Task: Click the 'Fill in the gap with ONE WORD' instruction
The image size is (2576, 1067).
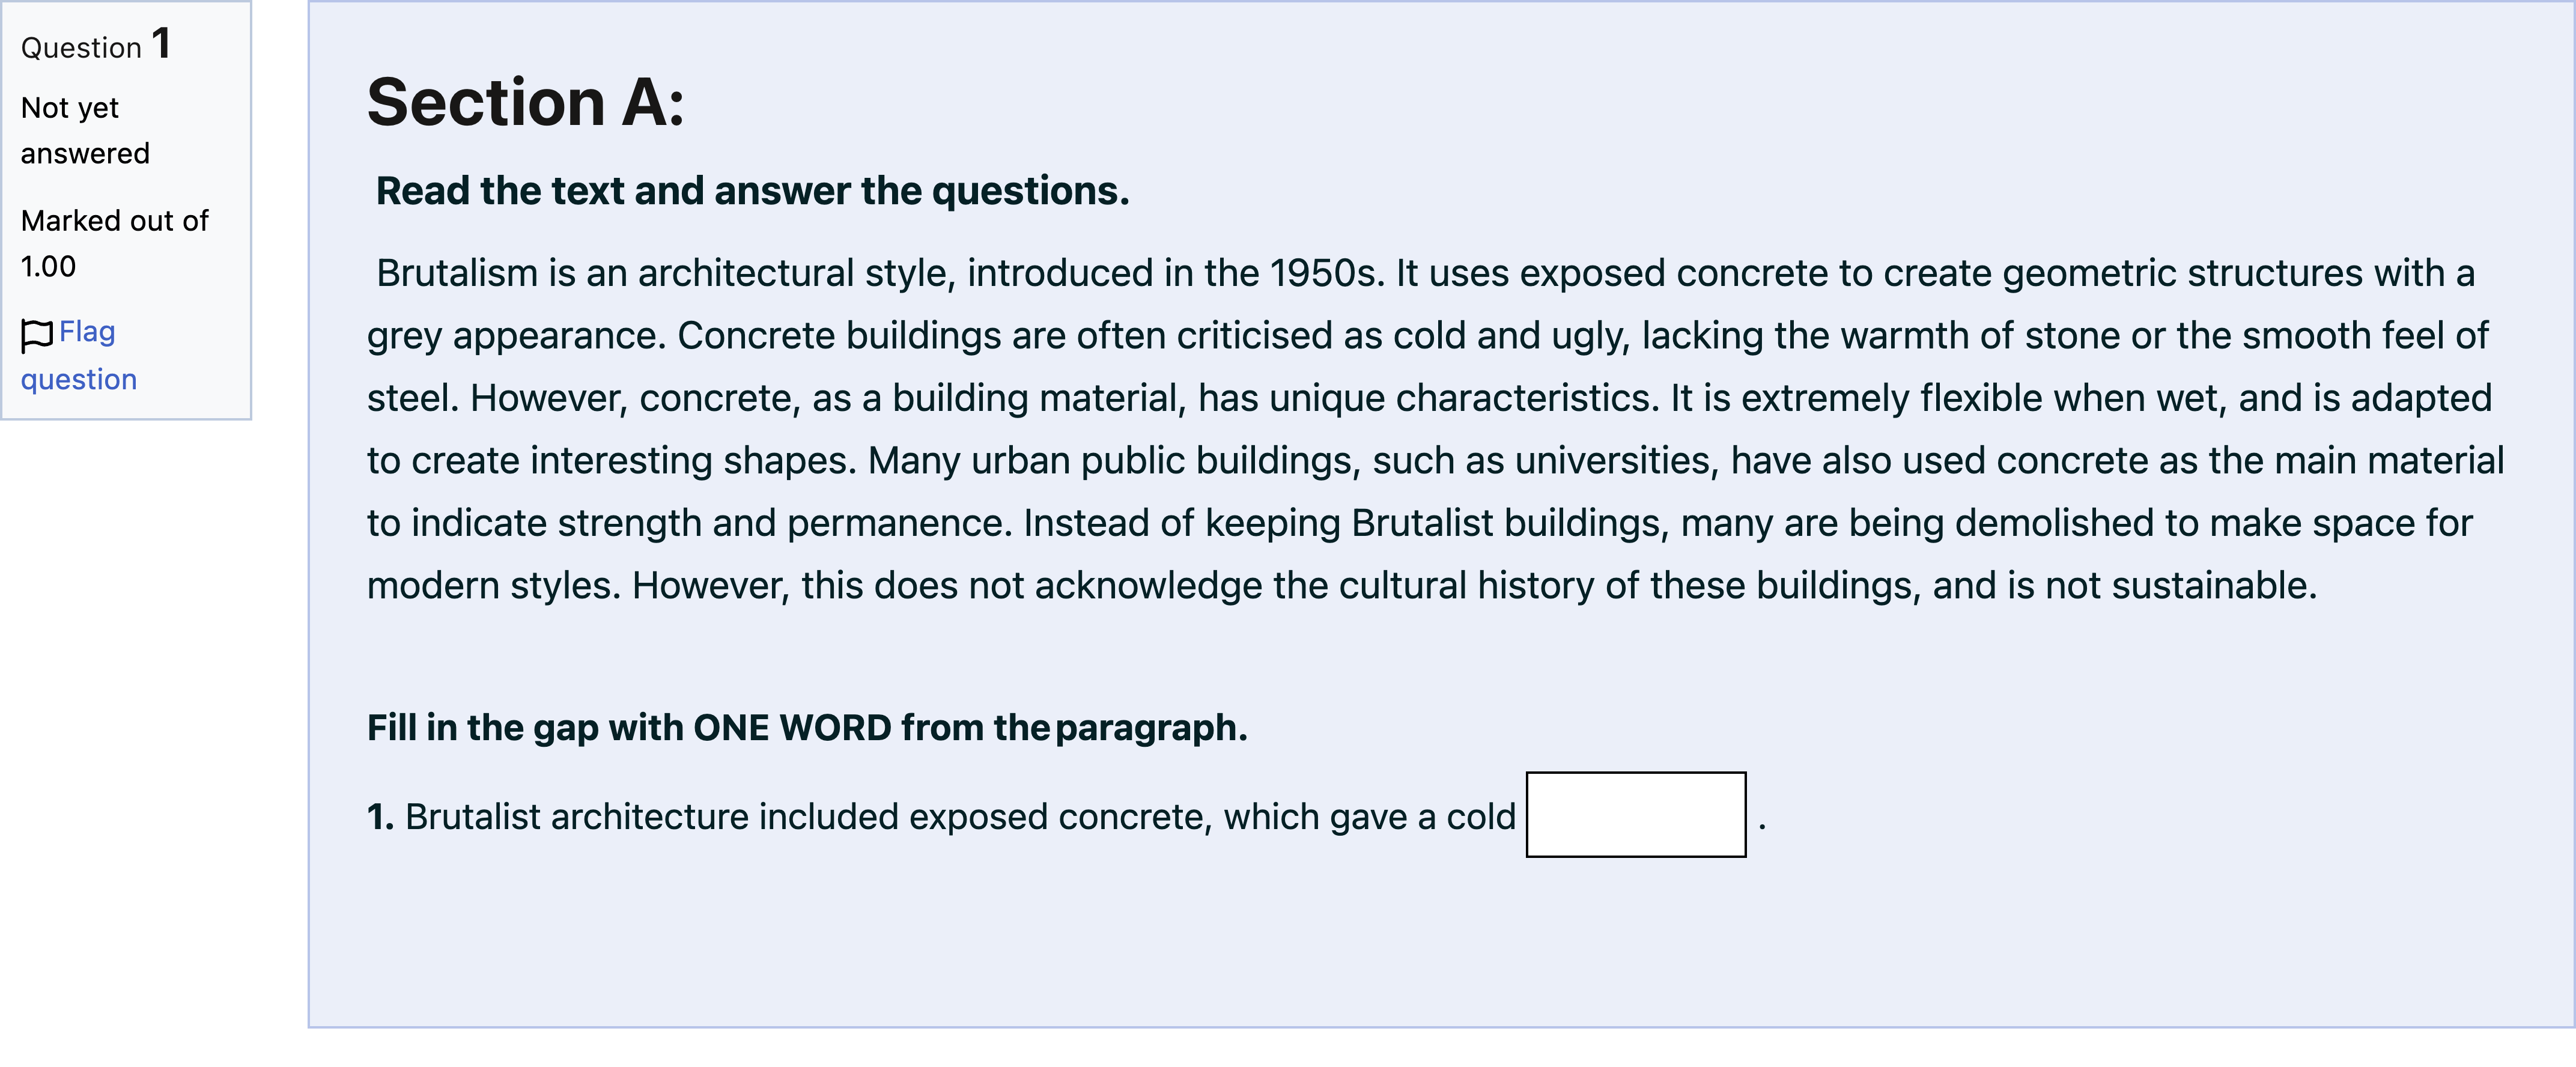Action: point(807,728)
